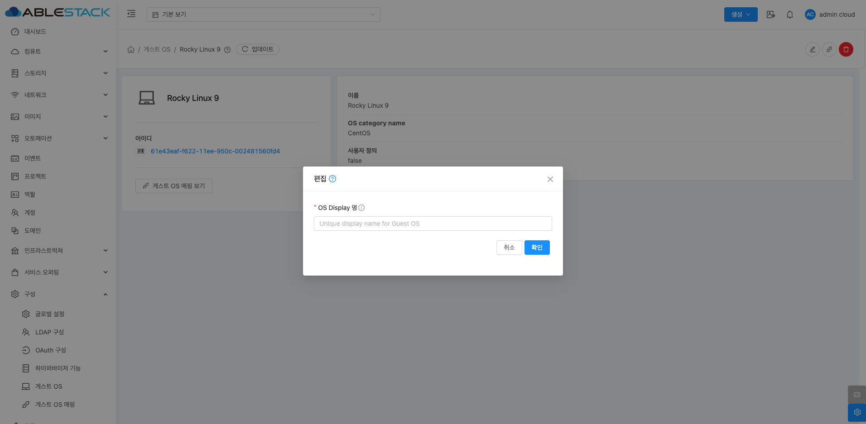The width and height of the screenshot is (866, 424).
Task: Open the 생성 create dropdown
Action: click(x=741, y=14)
